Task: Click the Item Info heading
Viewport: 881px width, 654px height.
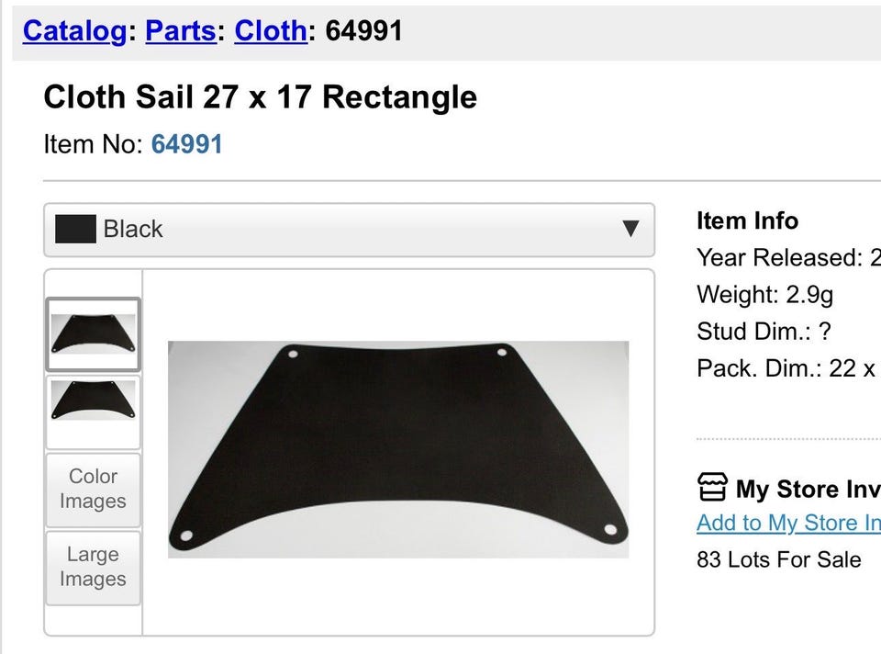Action: [747, 220]
